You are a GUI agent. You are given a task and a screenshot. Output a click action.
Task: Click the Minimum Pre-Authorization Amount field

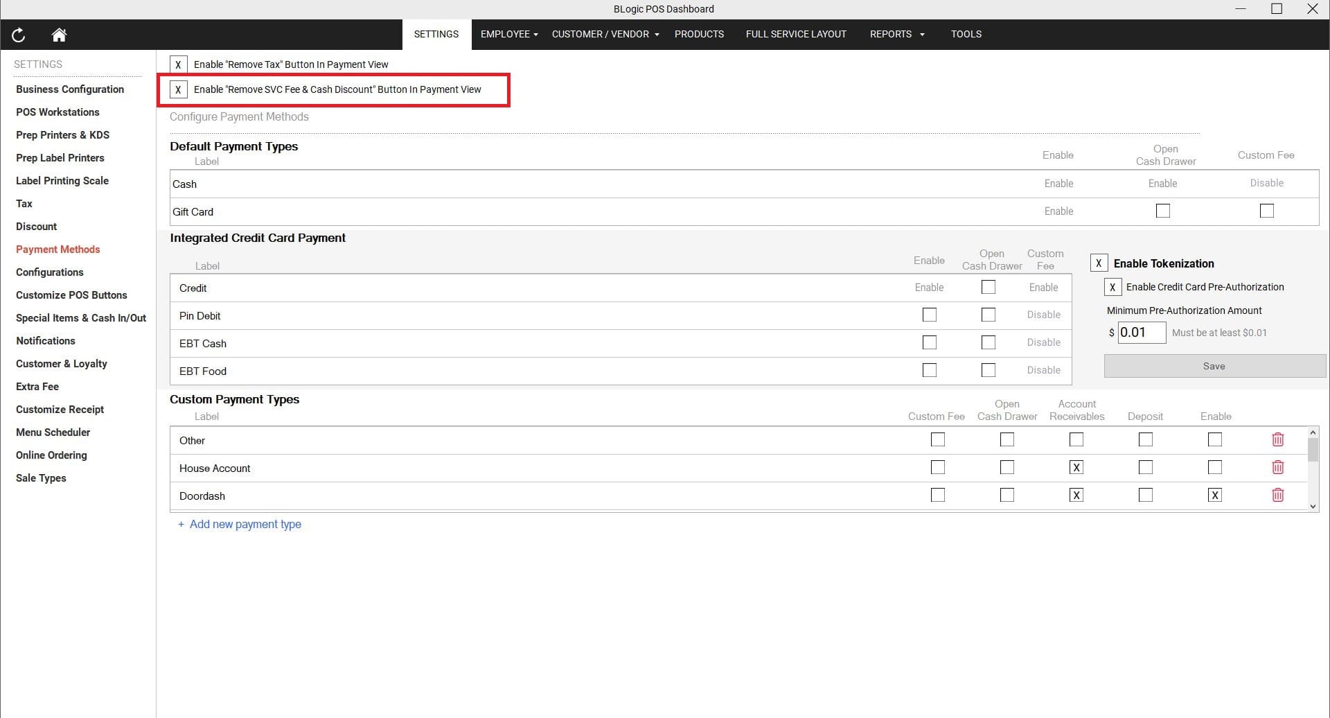pyautogui.click(x=1141, y=333)
